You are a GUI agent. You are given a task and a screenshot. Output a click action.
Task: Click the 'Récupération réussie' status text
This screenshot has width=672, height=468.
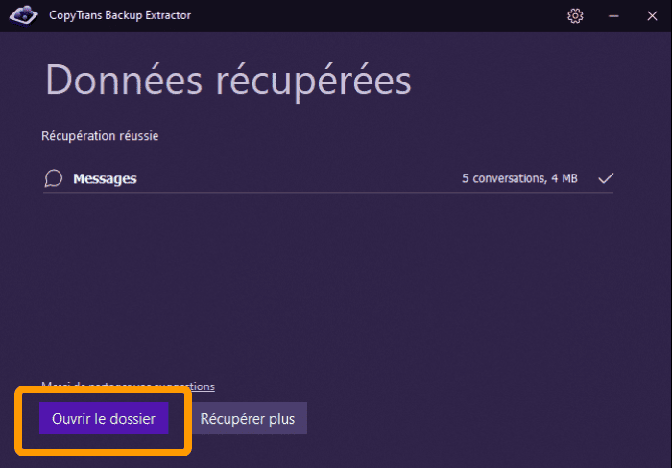point(100,136)
